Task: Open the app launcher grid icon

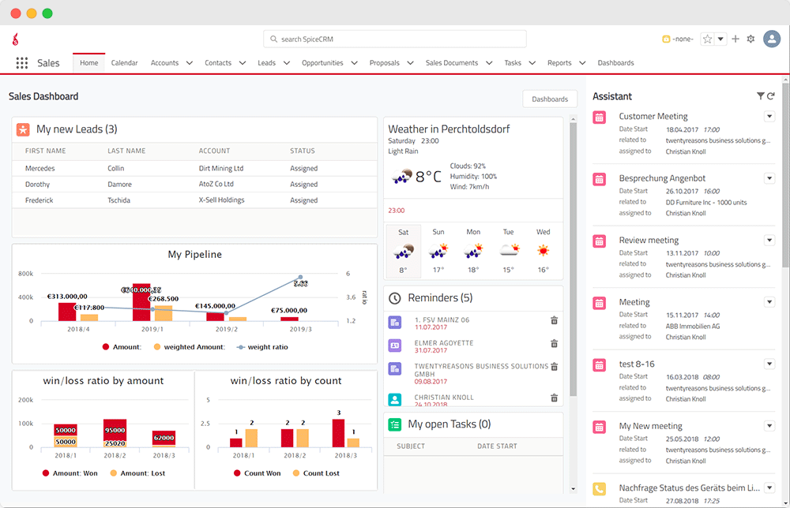Action: pos(21,63)
